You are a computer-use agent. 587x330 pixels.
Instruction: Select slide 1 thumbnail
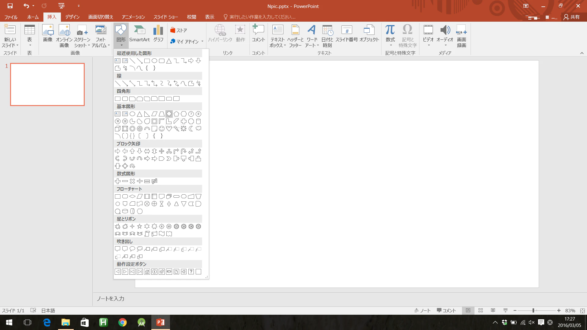click(x=47, y=84)
